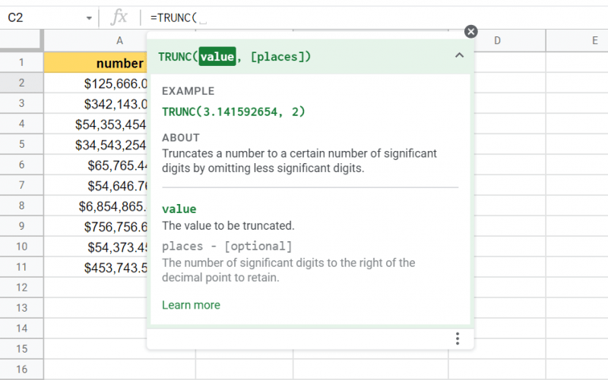Select cell showing $54,646.7
The height and width of the screenshot is (380, 608).
pos(96,186)
